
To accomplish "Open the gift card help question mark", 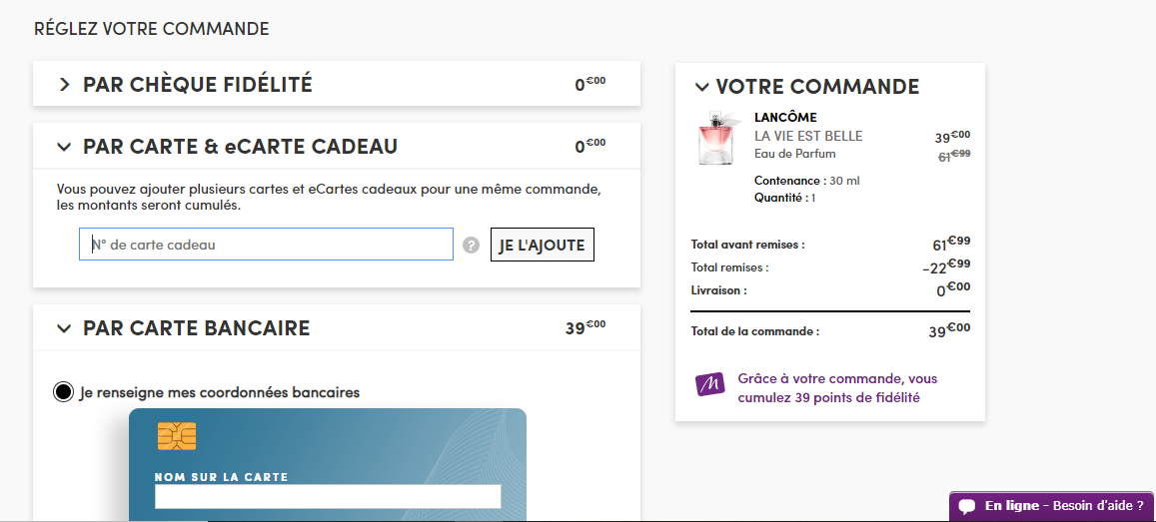I will (x=472, y=246).
